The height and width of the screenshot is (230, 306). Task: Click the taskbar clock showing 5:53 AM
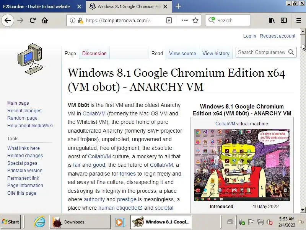point(286,222)
